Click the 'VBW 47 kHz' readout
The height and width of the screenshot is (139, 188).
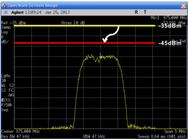point(94,136)
